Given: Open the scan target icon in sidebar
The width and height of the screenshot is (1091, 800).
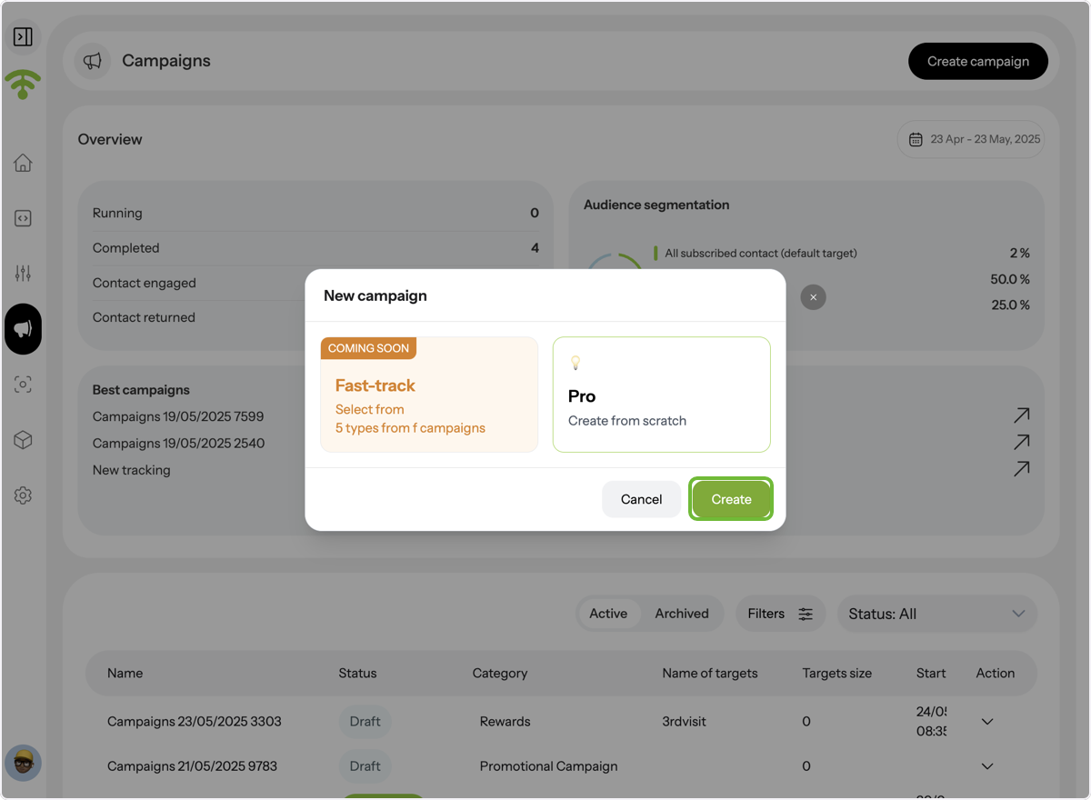Looking at the screenshot, I should pos(23,385).
